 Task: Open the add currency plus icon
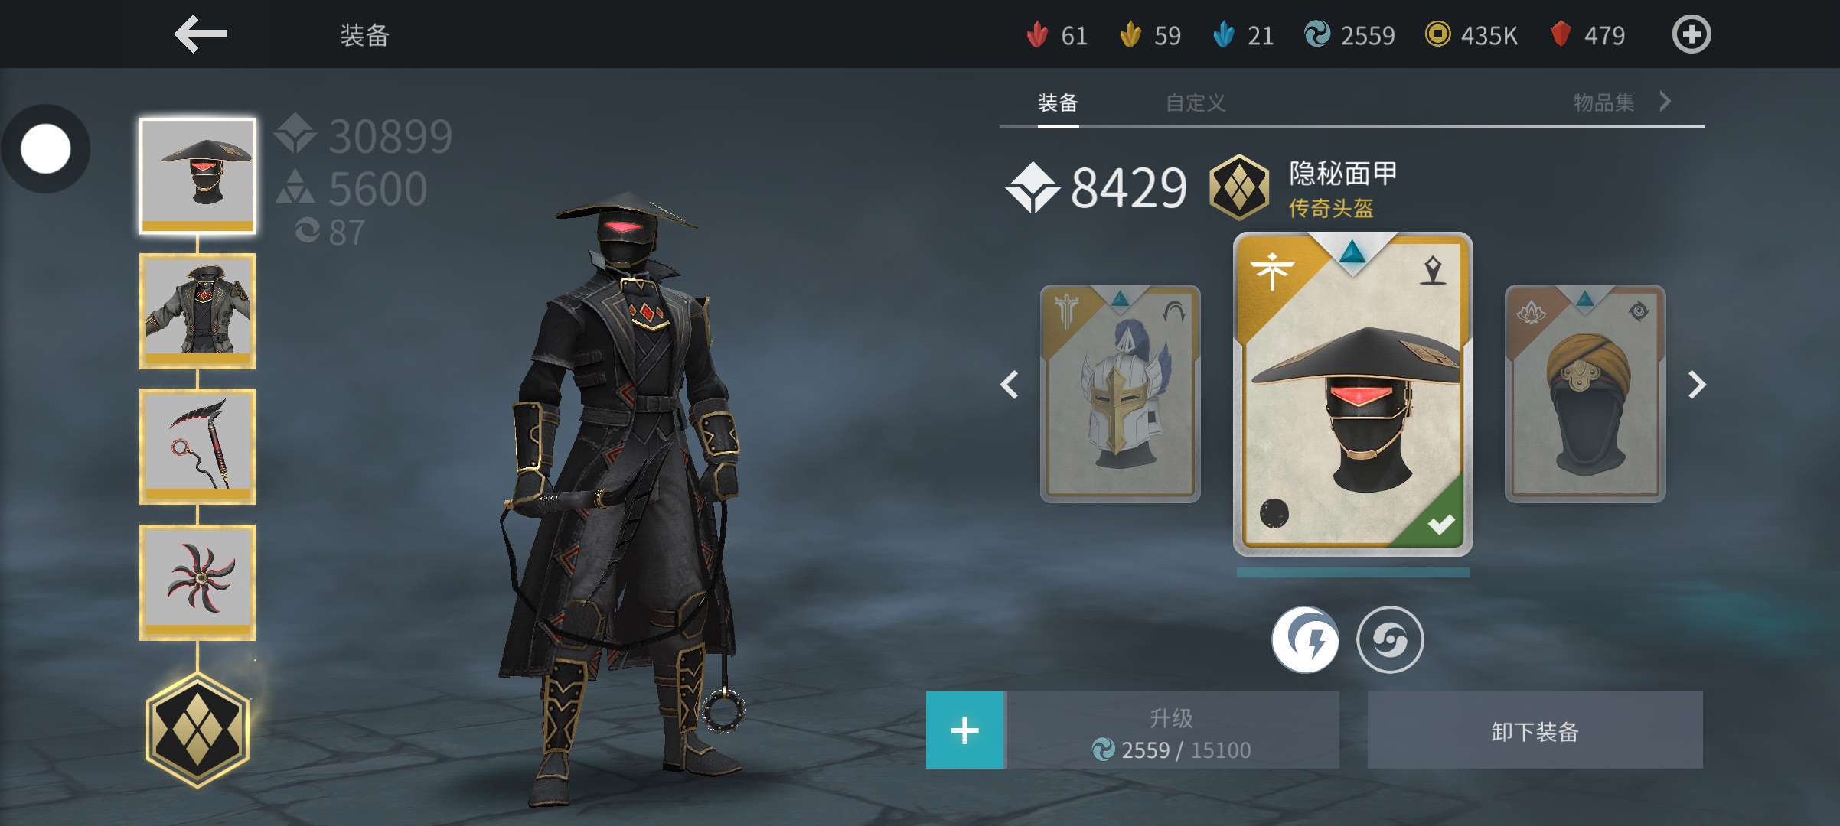point(1691,34)
